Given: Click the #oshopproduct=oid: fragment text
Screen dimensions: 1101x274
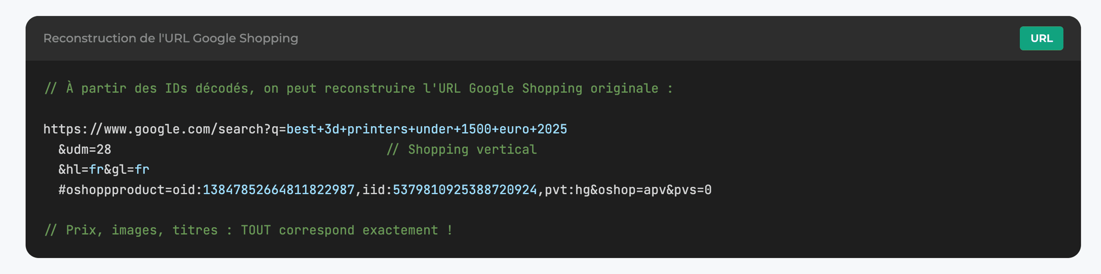Looking at the screenshot, I should (x=130, y=190).
